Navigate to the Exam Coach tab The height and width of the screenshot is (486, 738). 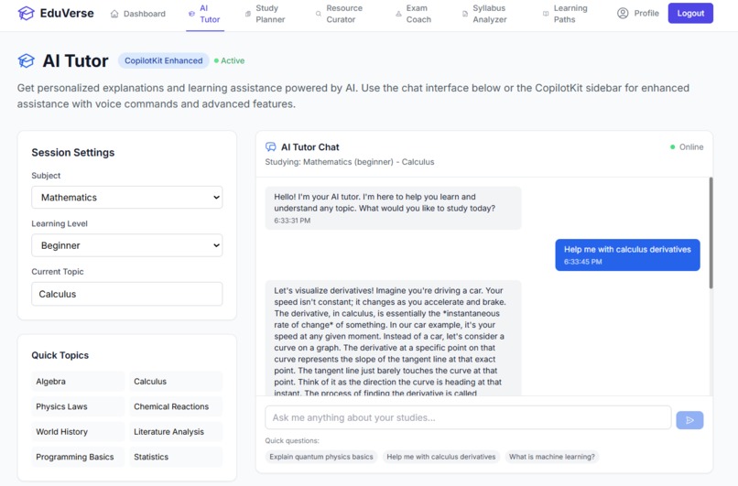[413, 14]
